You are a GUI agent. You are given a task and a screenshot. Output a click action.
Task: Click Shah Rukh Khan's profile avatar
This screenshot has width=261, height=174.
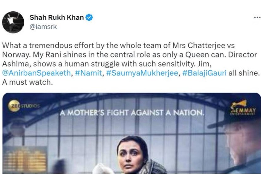(x=13, y=22)
